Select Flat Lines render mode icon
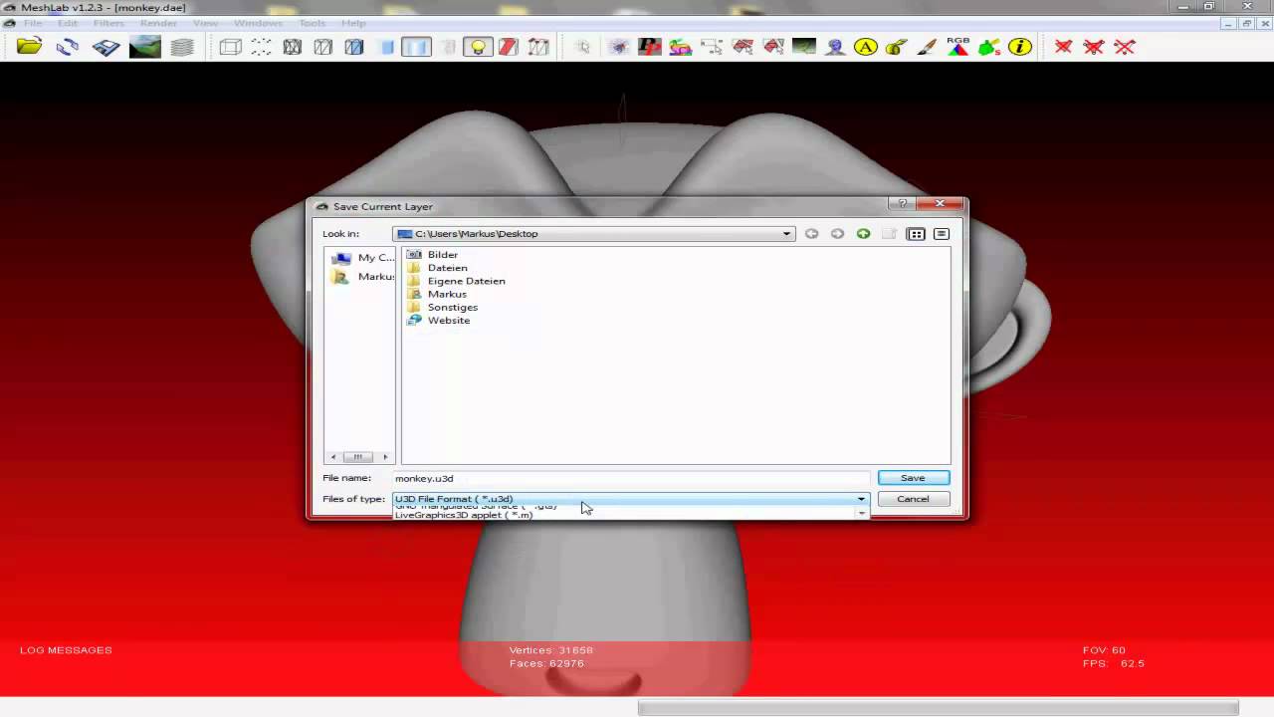 pyautogui.click(x=354, y=47)
